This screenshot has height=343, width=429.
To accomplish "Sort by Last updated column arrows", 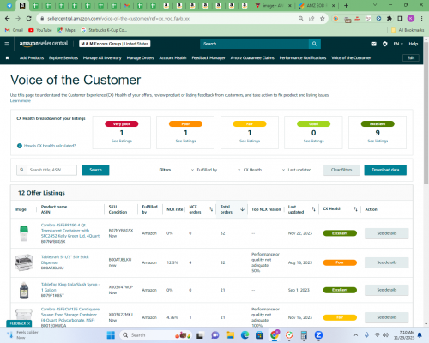I will [x=313, y=209].
